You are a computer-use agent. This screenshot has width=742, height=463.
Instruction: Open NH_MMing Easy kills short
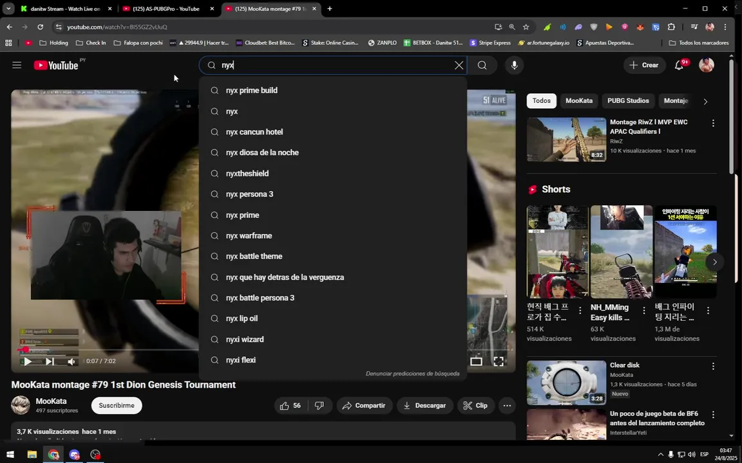click(622, 251)
